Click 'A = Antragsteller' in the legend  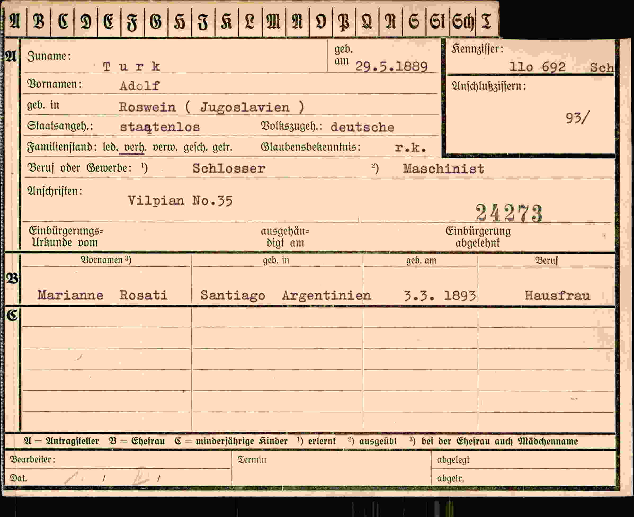(61, 441)
